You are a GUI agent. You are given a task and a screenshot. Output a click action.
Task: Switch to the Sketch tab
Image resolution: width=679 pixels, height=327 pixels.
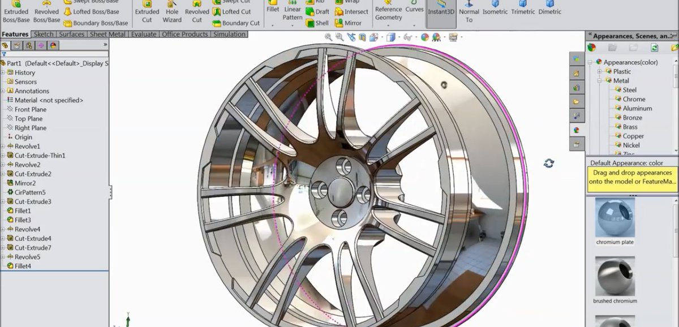[x=44, y=34]
